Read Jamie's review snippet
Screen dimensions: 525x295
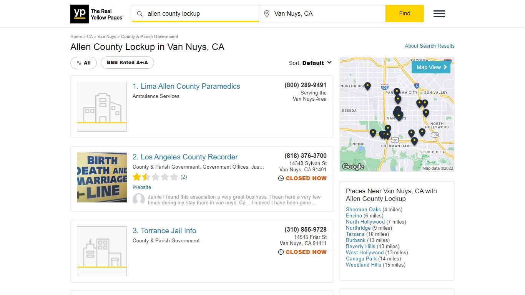234,200
